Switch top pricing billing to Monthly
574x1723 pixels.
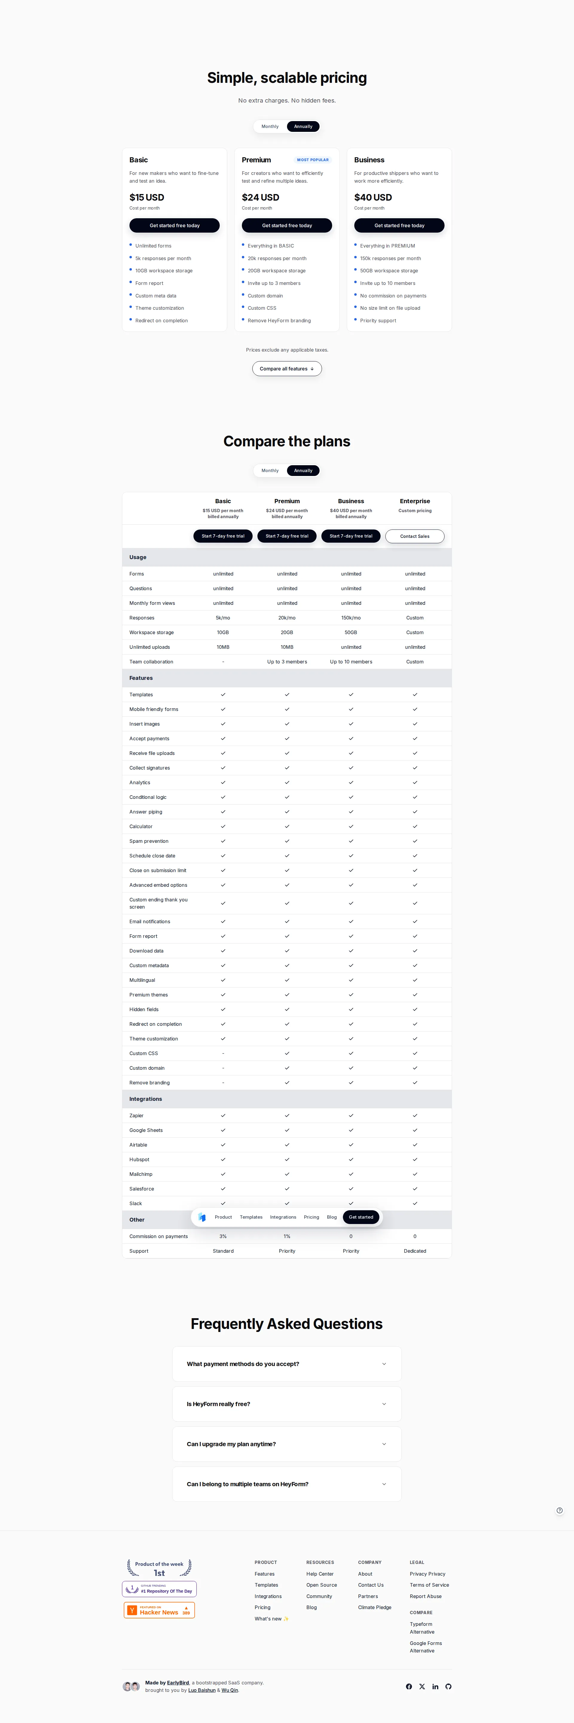click(x=270, y=126)
